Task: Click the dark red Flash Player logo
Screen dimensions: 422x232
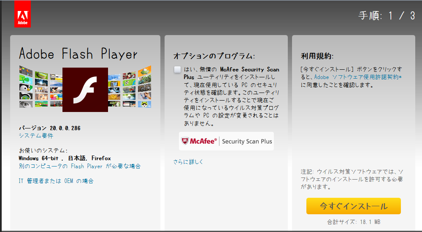Action: point(85,90)
